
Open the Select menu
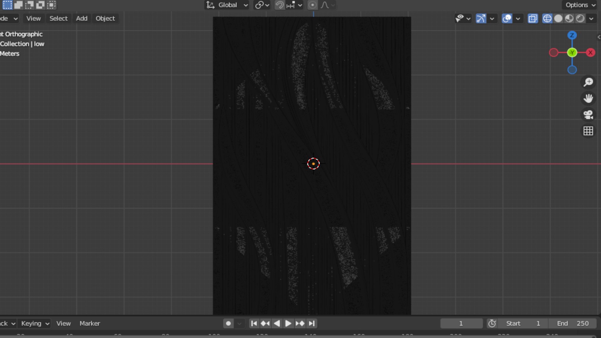pyautogui.click(x=59, y=18)
